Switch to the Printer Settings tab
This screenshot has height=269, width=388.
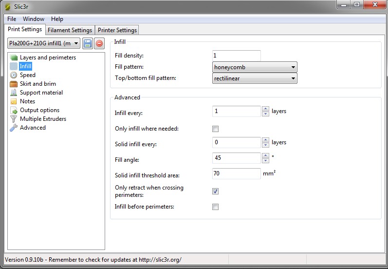pyautogui.click(x=117, y=30)
